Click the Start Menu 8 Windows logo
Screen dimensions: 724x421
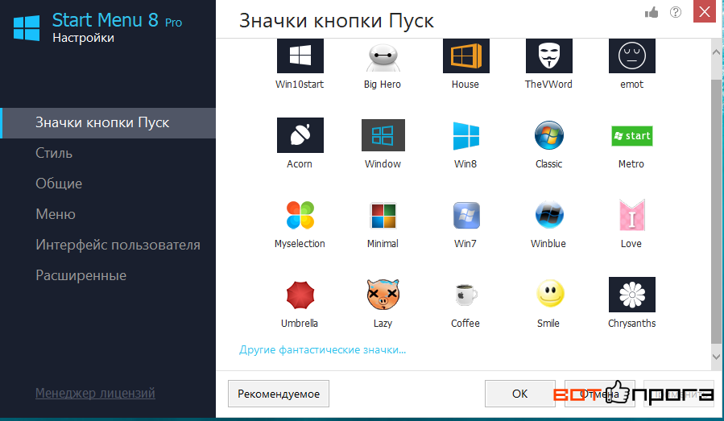click(x=27, y=28)
